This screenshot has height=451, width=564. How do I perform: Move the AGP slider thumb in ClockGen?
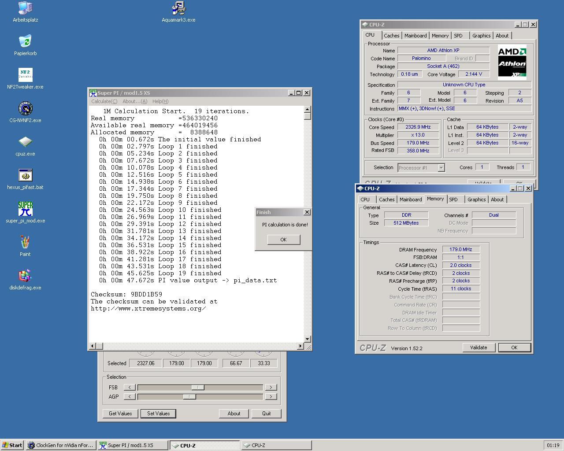coord(189,396)
